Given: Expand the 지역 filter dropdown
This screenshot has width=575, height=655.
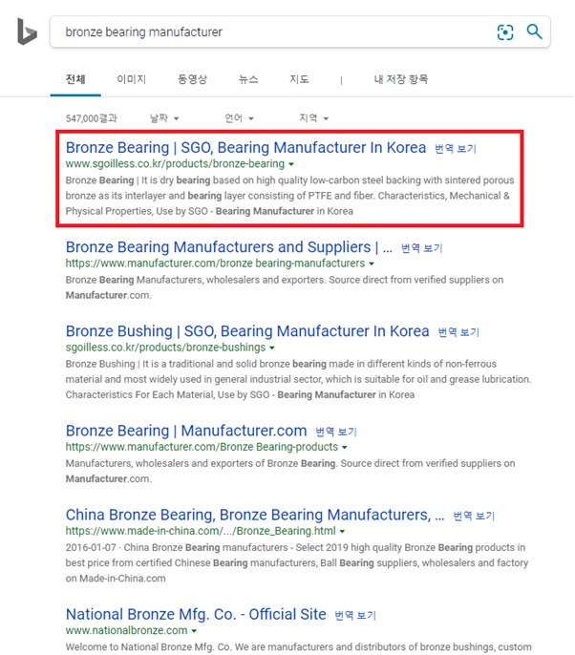Looking at the screenshot, I should click(x=314, y=118).
